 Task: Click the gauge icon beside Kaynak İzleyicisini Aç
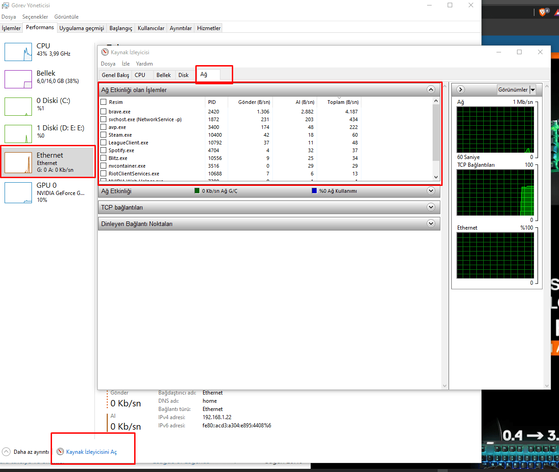click(60, 451)
